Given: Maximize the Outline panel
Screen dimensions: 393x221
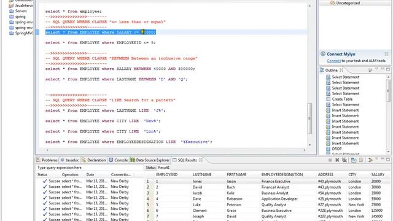Looking at the screenshot, I should coord(388,69).
